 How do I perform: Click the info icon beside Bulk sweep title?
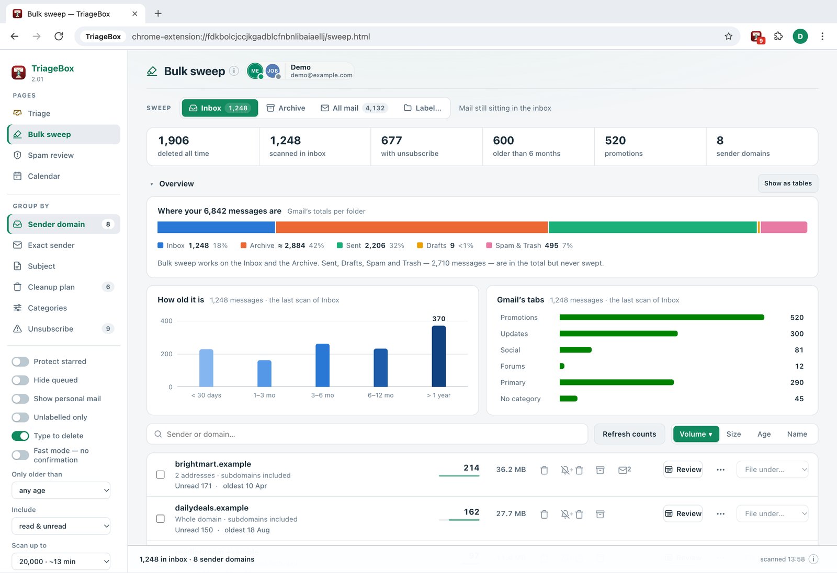point(234,71)
